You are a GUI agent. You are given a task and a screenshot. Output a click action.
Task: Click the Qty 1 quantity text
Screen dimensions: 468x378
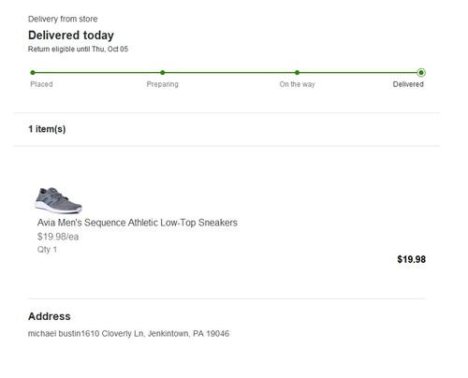pyautogui.click(x=47, y=250)
